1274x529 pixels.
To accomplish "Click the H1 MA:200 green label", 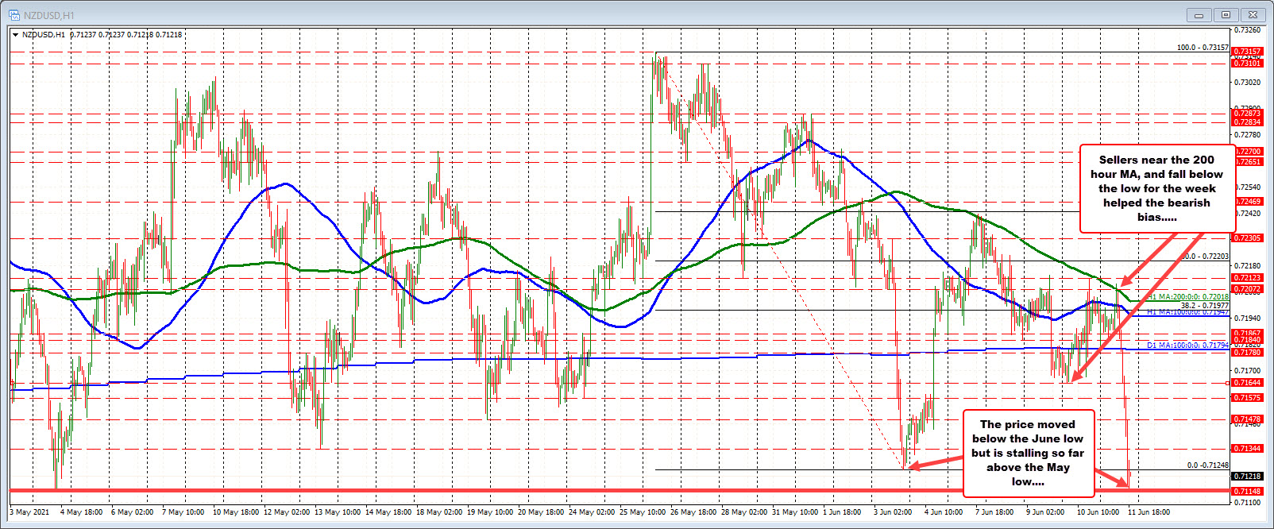I will (1188, 297).
